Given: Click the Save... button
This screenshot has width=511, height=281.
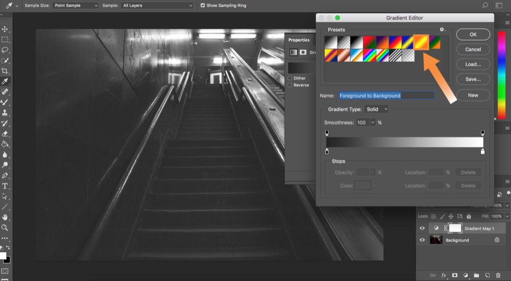Looking at the screenshot, I should coord(473,79).
